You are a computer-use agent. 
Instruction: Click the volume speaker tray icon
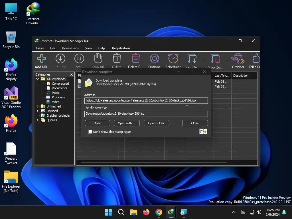(259, 212)
